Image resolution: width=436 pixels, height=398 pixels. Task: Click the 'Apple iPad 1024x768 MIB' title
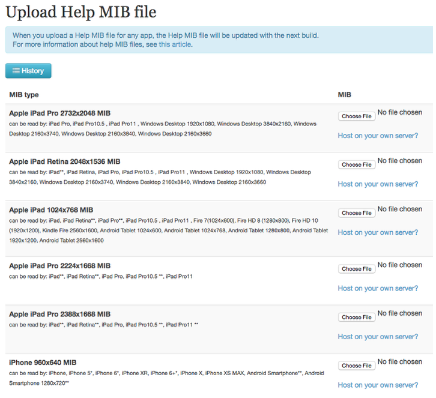click(x=51, y=210)
